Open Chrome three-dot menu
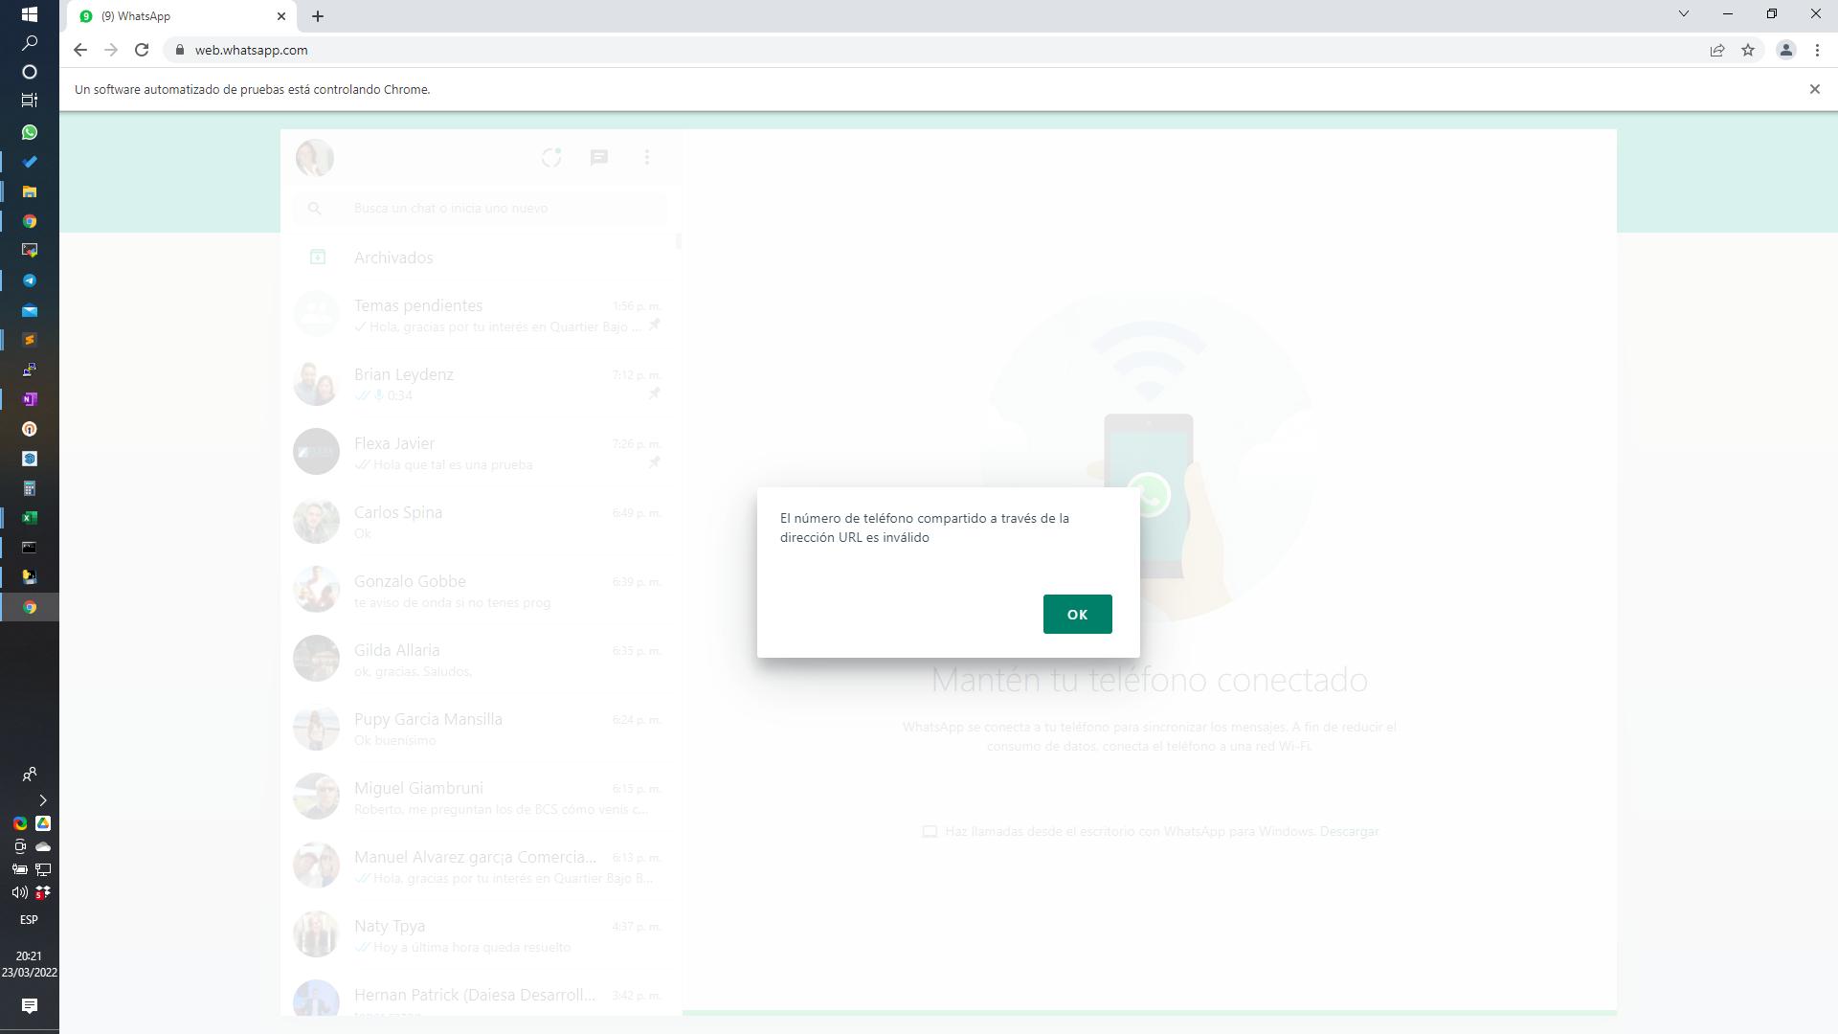The width and height of the screenshot is (1838, 1034). pyautogui.click(x=1817, y=50)
